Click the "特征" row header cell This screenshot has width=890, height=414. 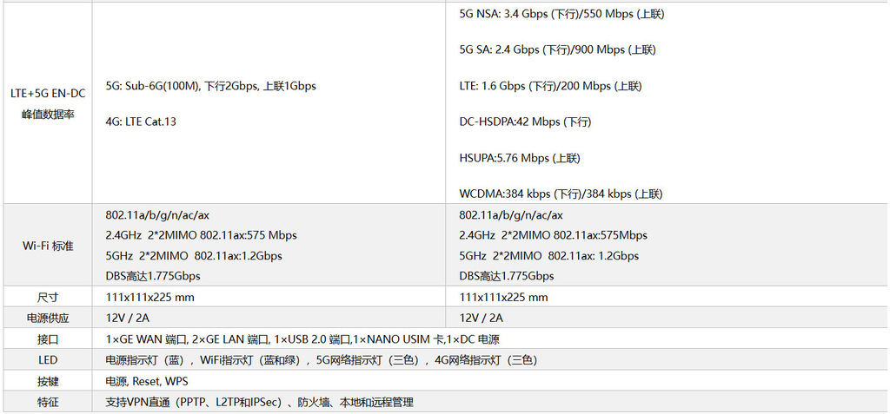pos(48,402)
